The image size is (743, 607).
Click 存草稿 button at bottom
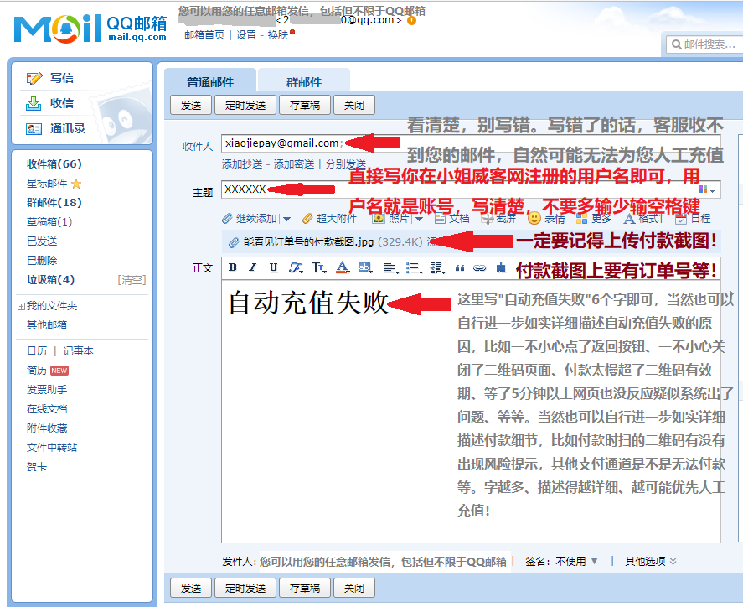pyautogui.click(x=304, y=588)
